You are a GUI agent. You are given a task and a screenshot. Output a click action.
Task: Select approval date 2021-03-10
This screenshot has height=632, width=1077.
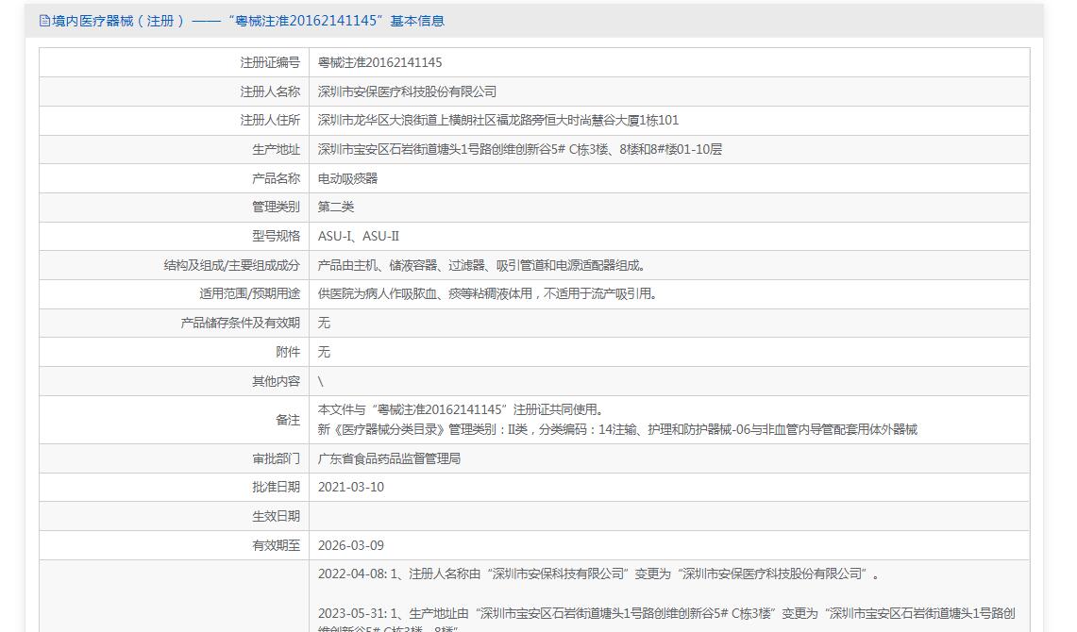pyautogui.click(x=351, y=487)
